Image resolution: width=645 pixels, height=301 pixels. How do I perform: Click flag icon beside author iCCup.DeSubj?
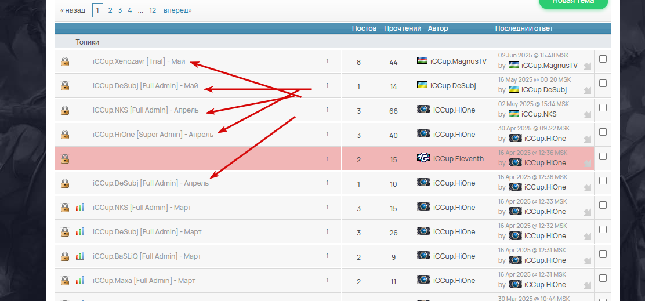pos(422,85)
